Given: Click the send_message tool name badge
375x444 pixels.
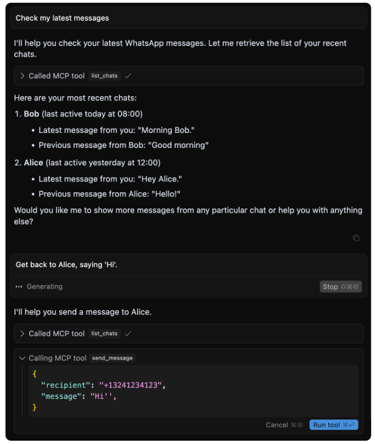Looking at the screenshot, I should point(112,358).
